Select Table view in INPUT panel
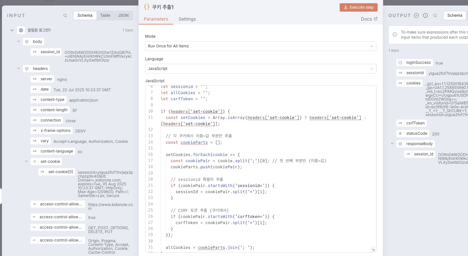 click(105, 15)
